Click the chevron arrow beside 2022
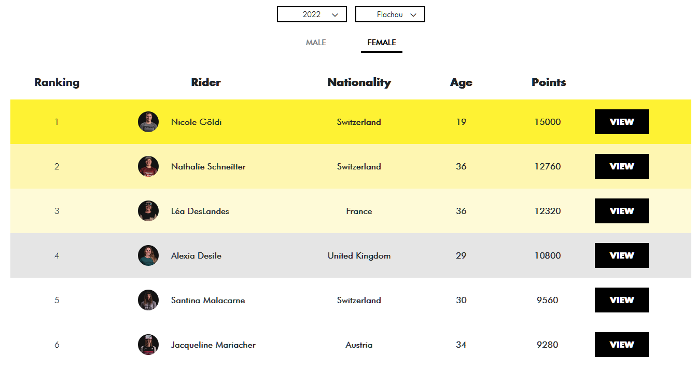The width and height of the screenshot is (697, 371). 335,15
